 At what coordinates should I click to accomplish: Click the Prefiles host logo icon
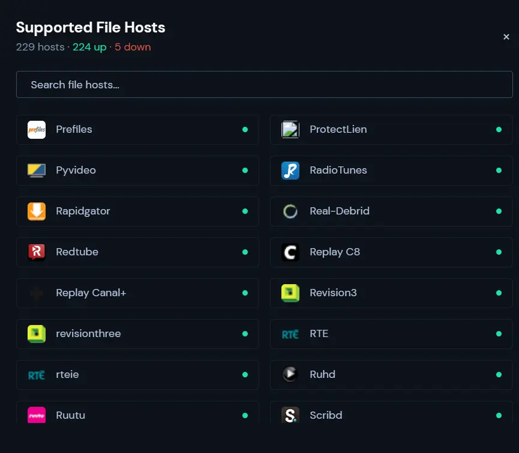tap(37, 130)
